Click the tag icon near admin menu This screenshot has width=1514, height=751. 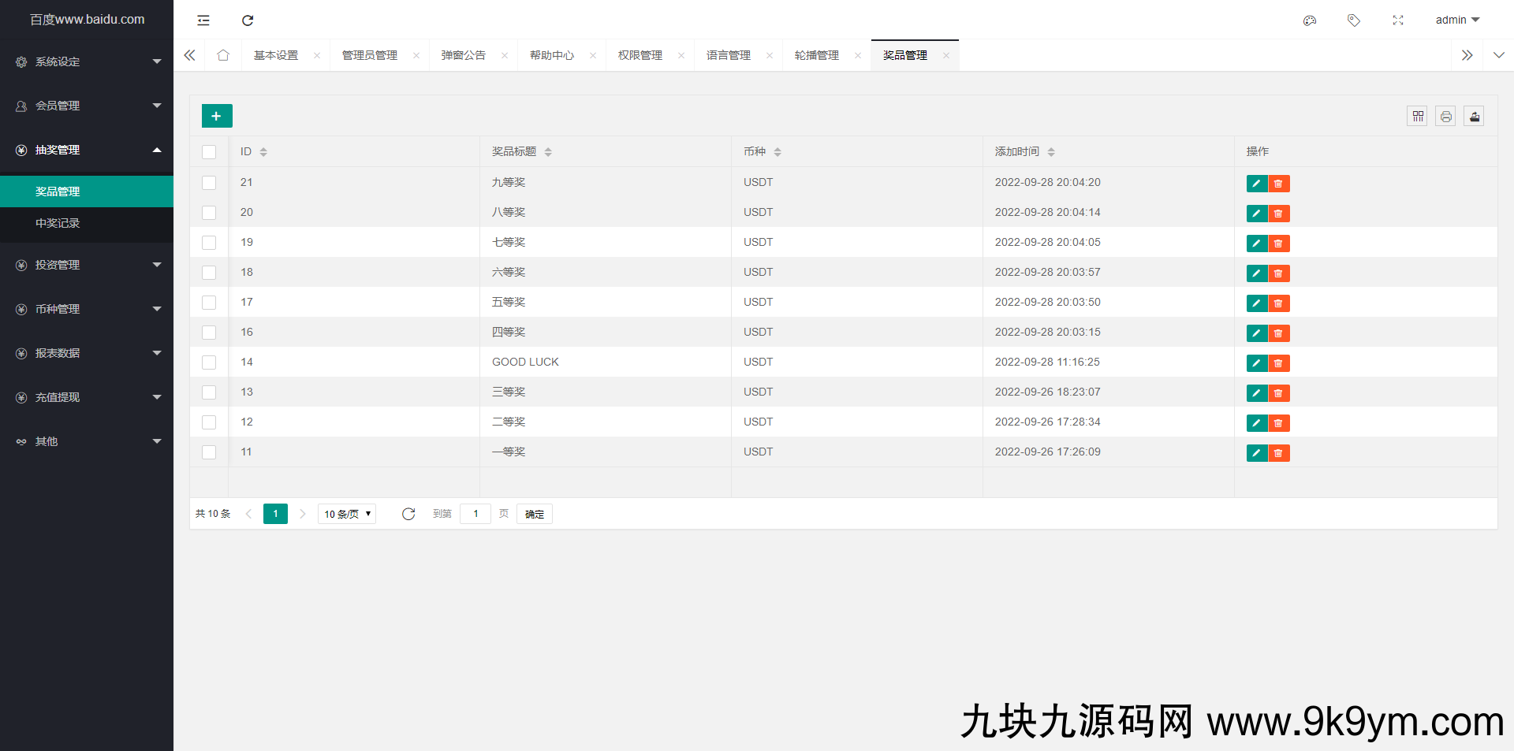tap(1354, 20)
